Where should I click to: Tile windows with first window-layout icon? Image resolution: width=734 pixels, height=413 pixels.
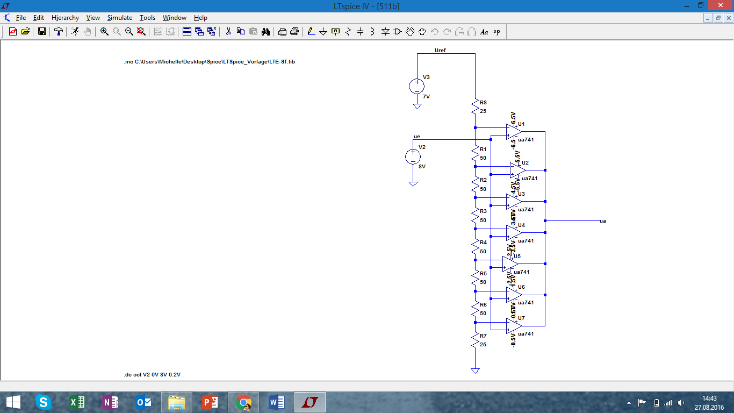(x=187, y=32)
